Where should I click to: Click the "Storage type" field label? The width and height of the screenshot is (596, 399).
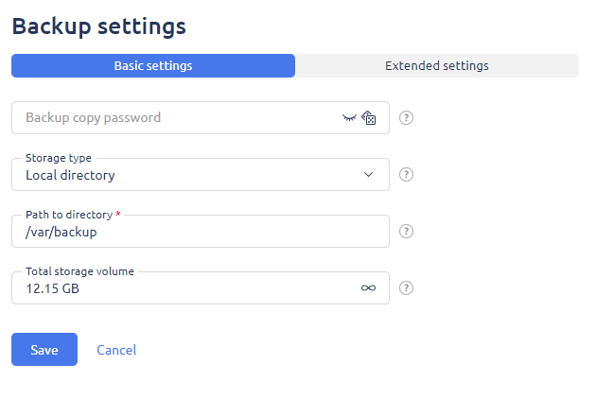(59, 158)
